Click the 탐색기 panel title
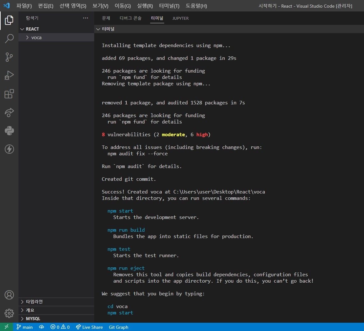Image resolution: width=364 pixels, height=331 pixels. 32,18
